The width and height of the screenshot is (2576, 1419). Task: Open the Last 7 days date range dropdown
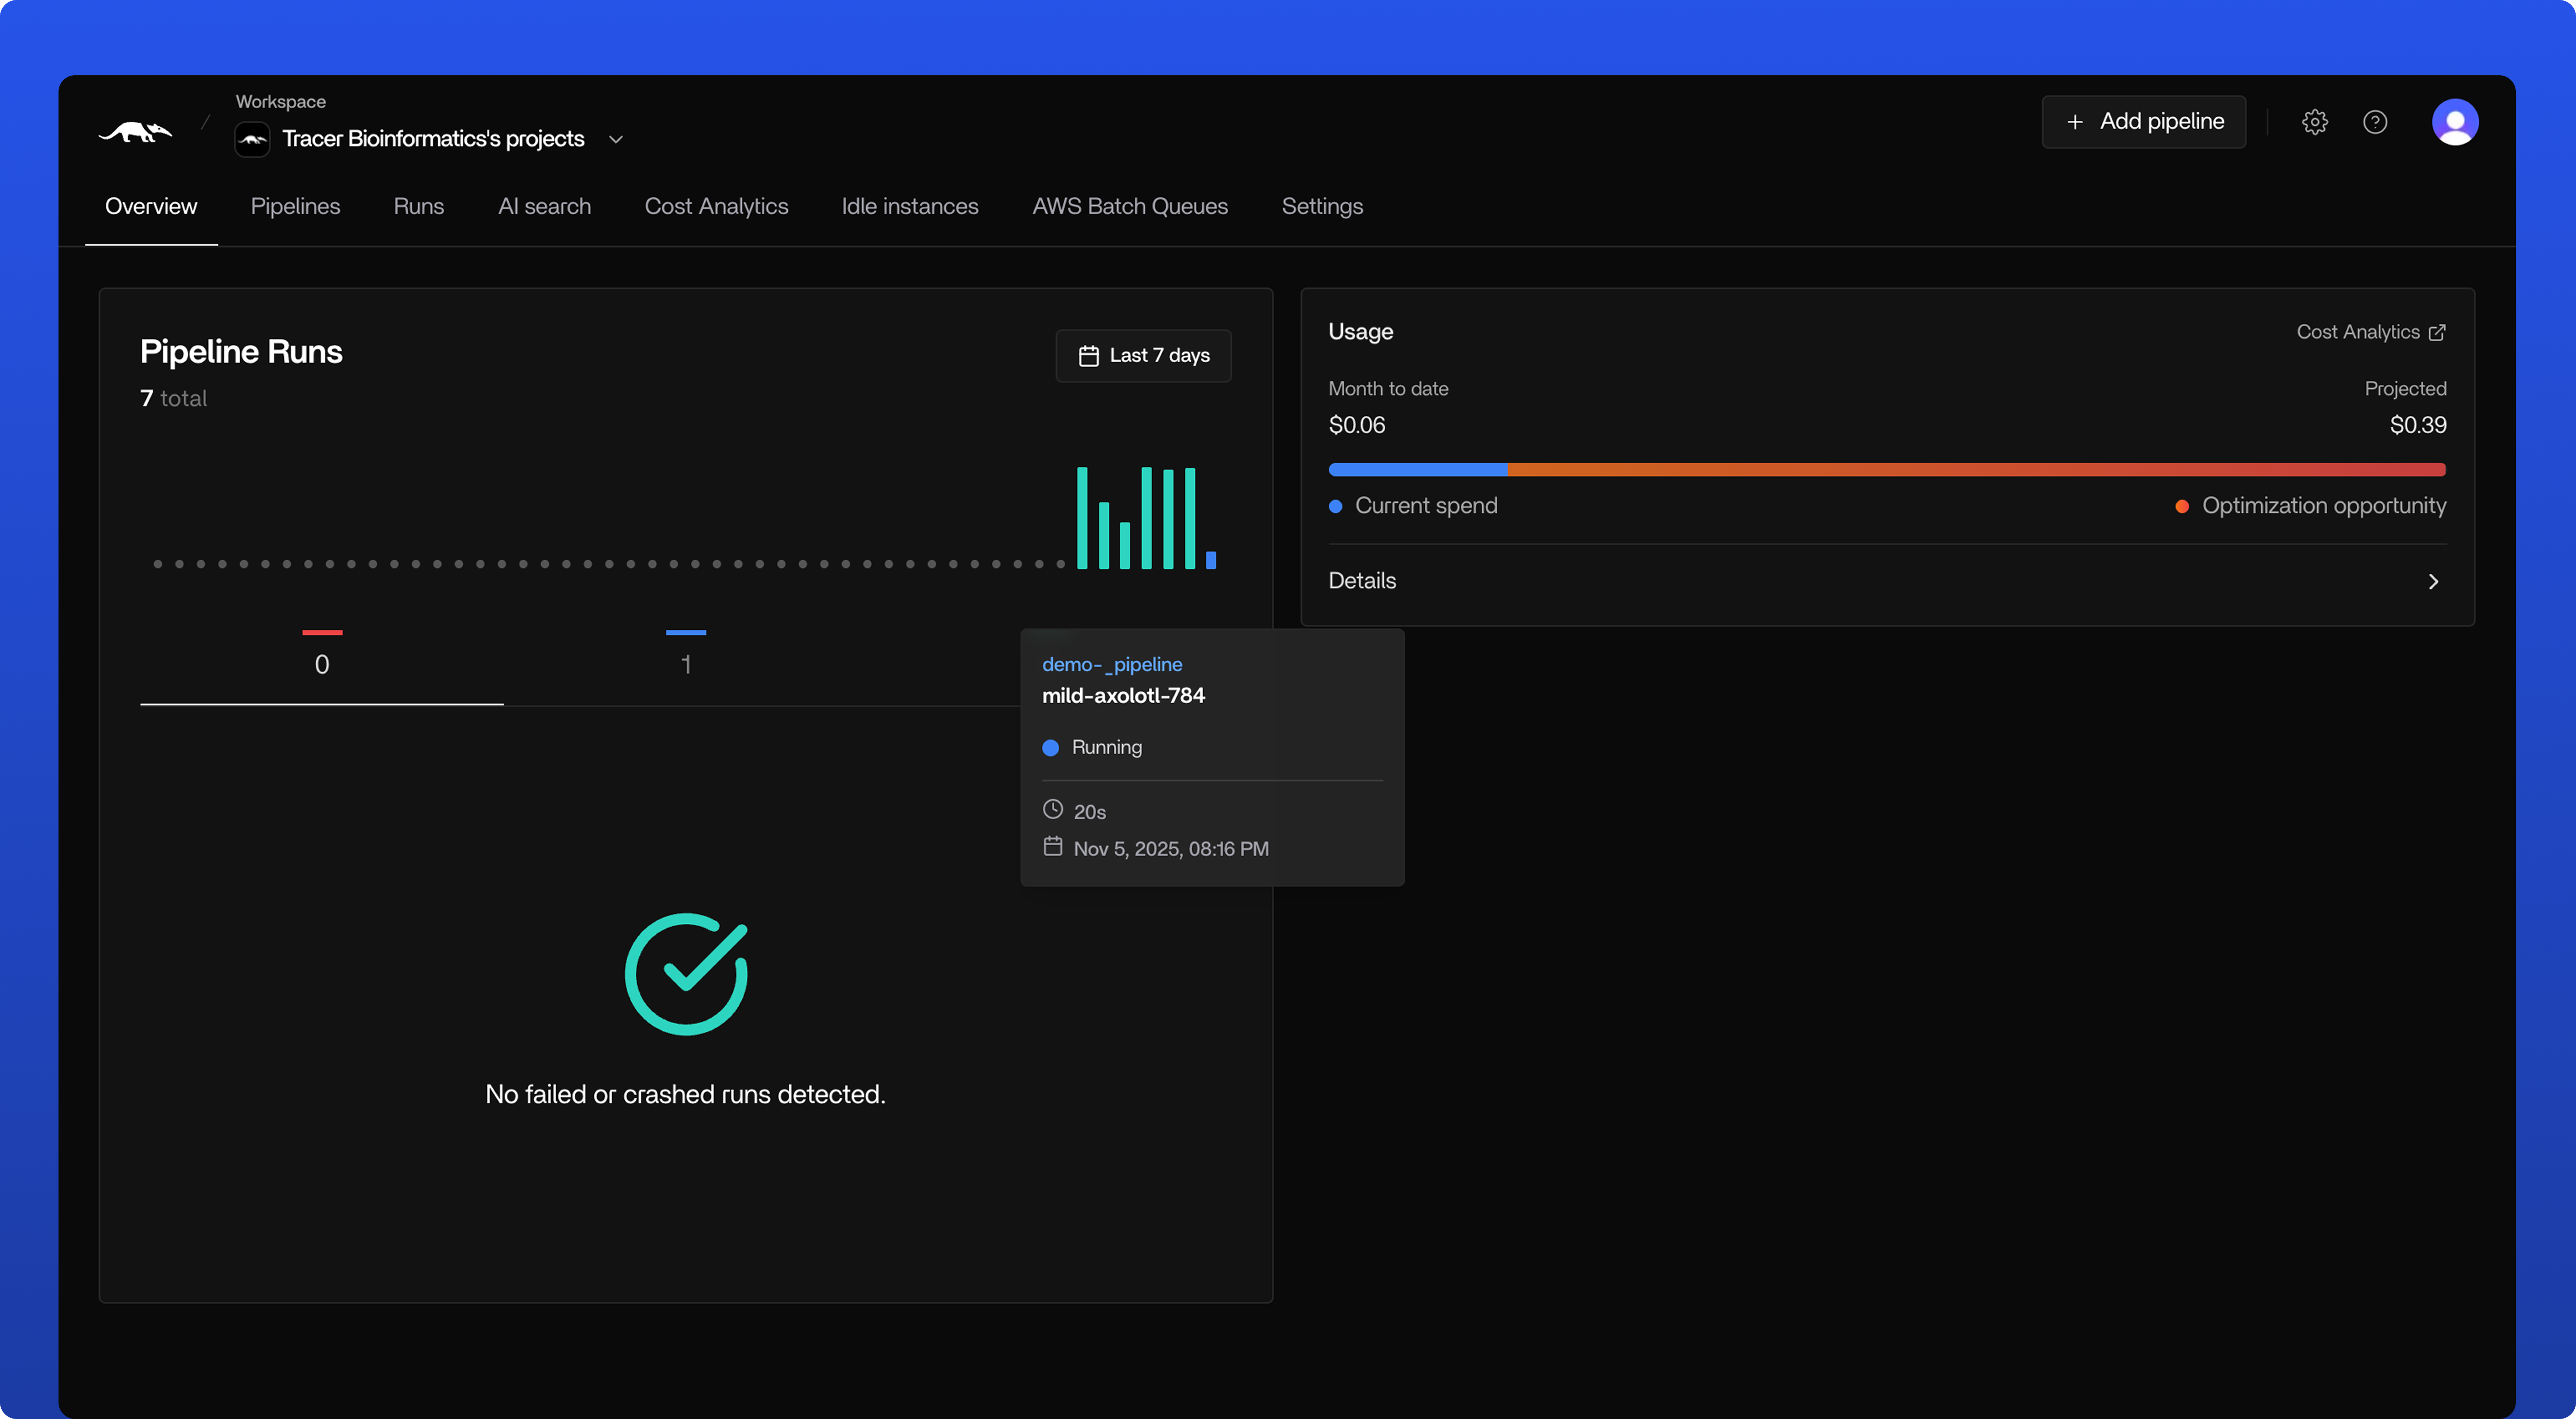pos(1143,356)
